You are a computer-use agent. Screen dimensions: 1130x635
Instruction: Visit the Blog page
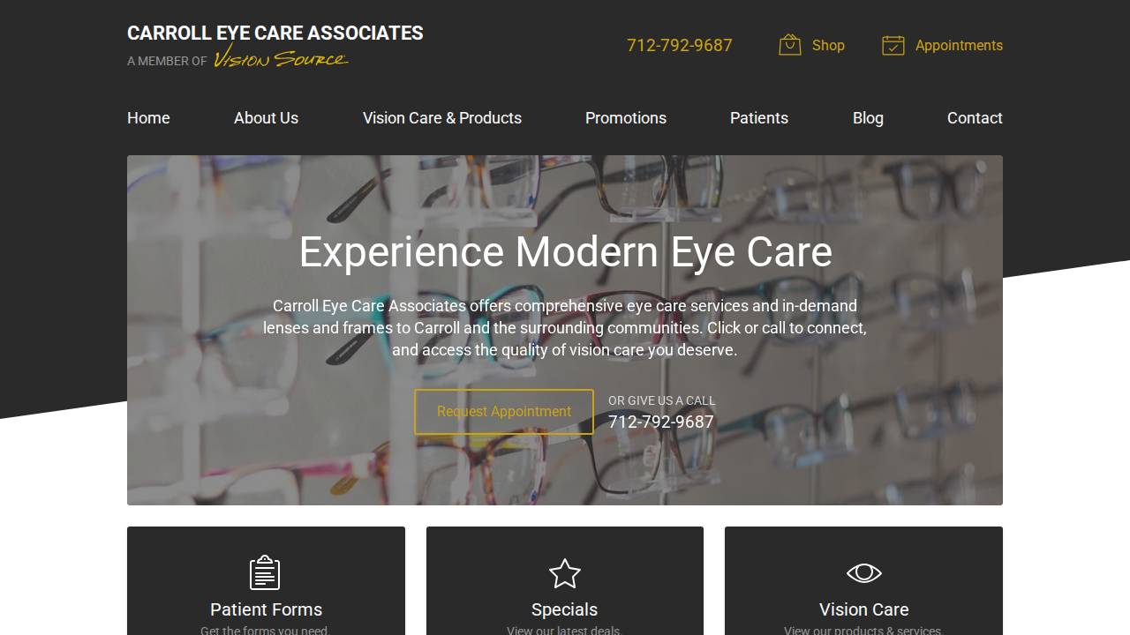pyautogui.click(x=868, y=118)
